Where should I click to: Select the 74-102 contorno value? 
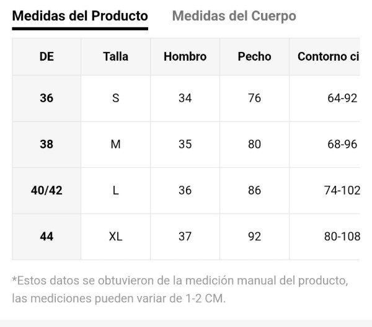tap(342, 190)
